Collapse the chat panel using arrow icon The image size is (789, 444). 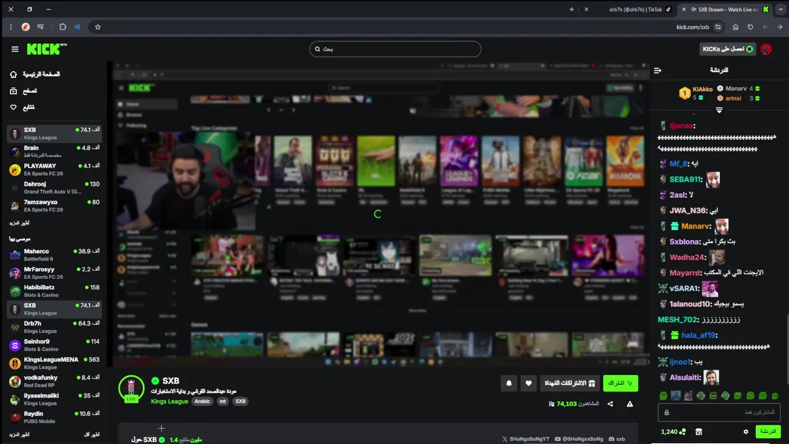coord(658,70)
